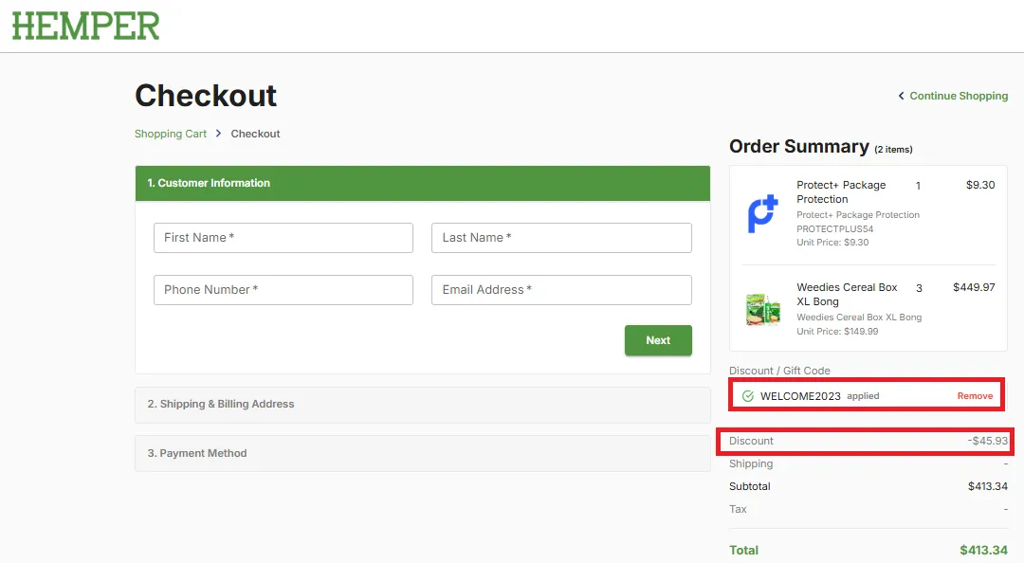Click the HEMPER logo
1024x563 pixels.
pos(85,27)
